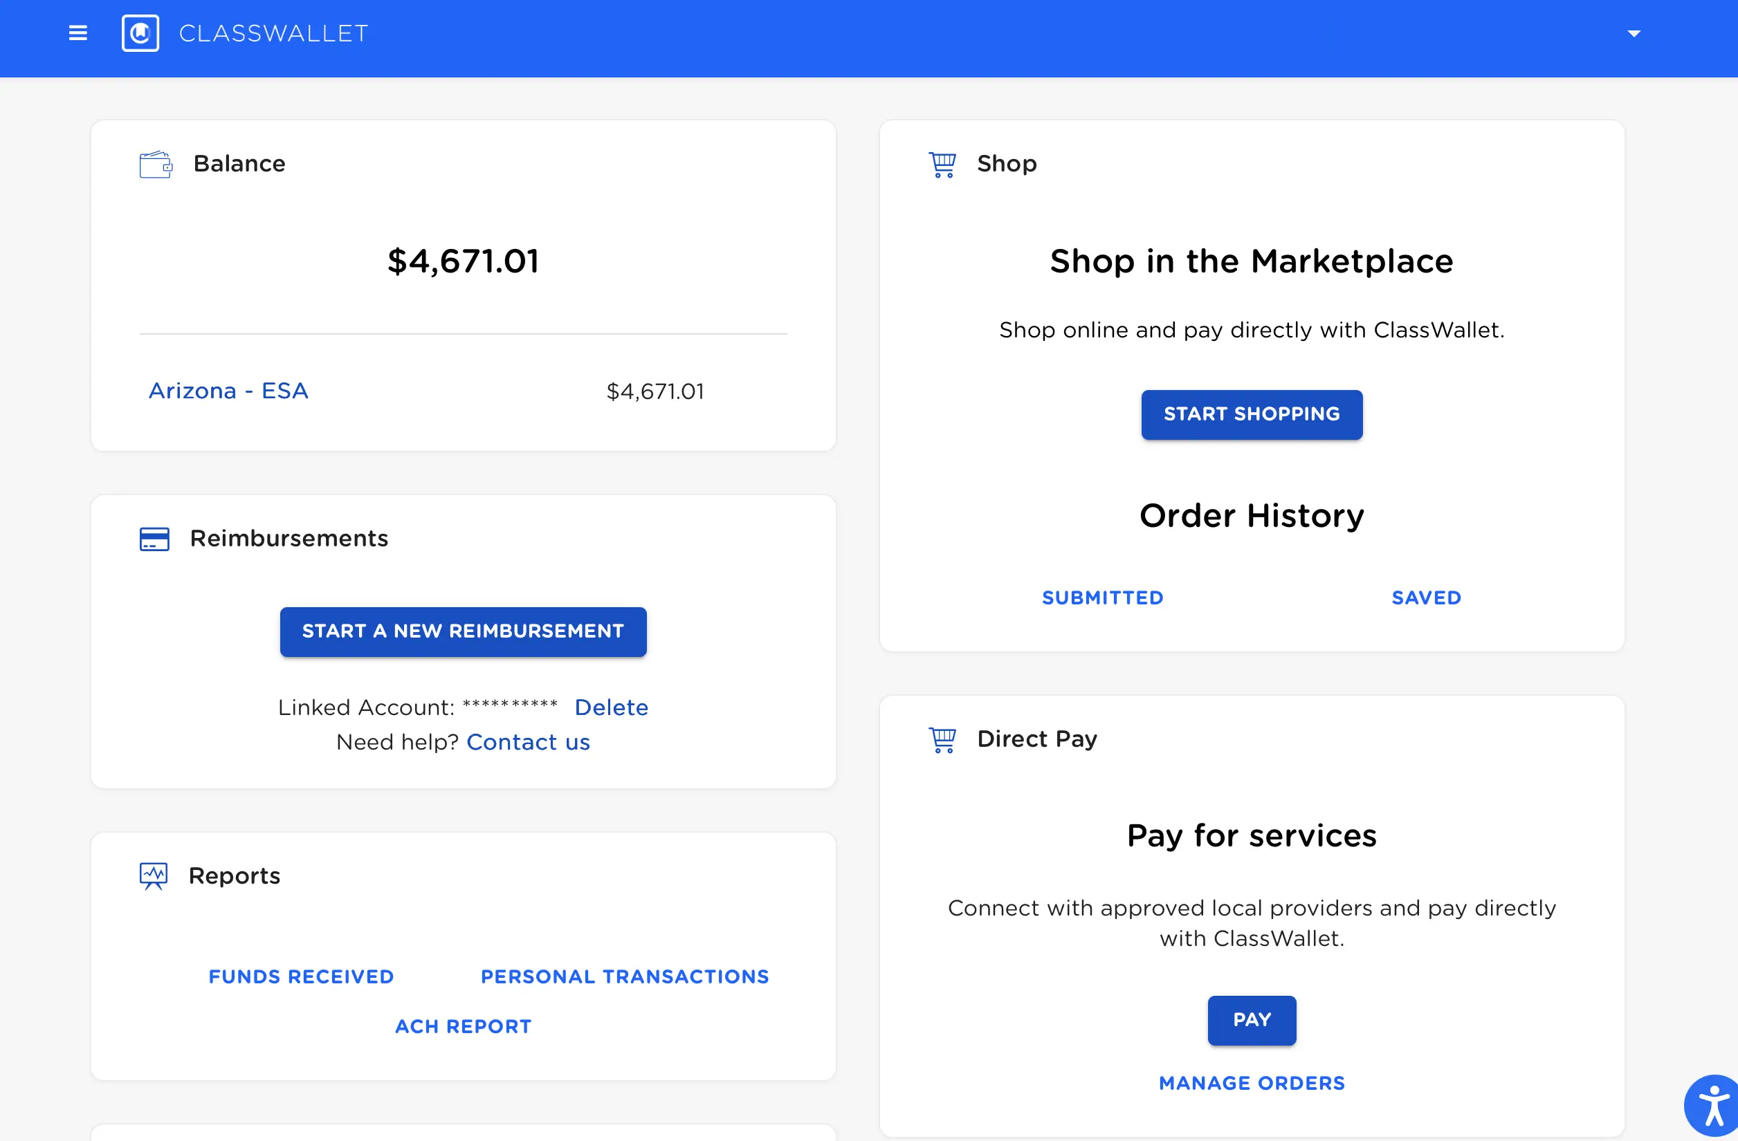Screen dimensions: 1738x1141
Task: Click the Reimbursements credit card icon
Action: click(x=154, y=539)
